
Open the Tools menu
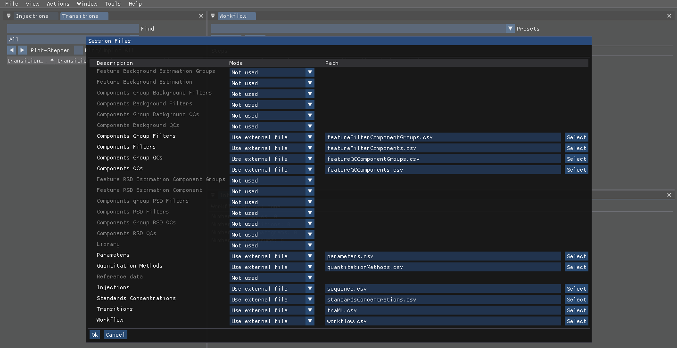(x=113, y=4)
